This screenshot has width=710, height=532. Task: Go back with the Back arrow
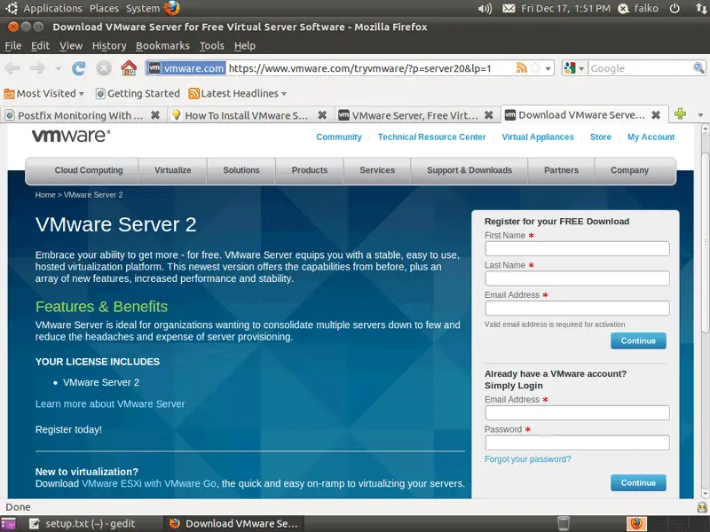click(12, 68)
